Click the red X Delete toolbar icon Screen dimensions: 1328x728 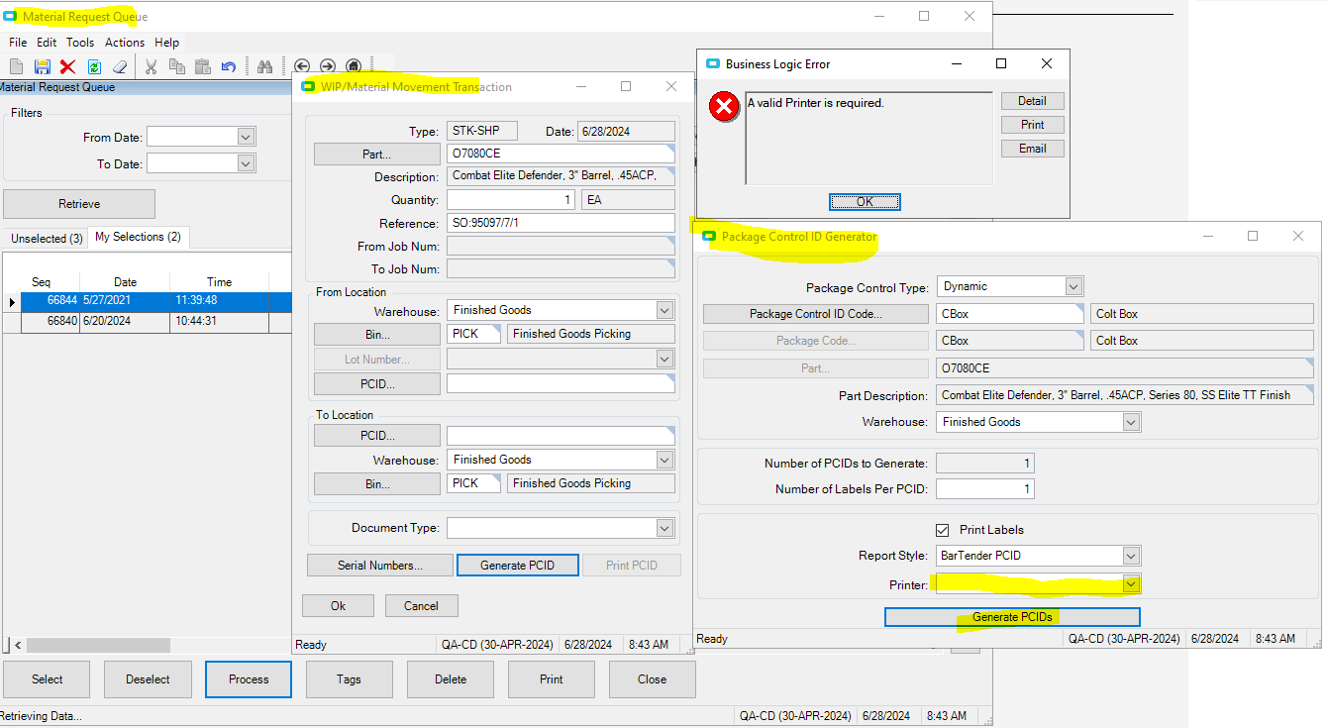67,66
